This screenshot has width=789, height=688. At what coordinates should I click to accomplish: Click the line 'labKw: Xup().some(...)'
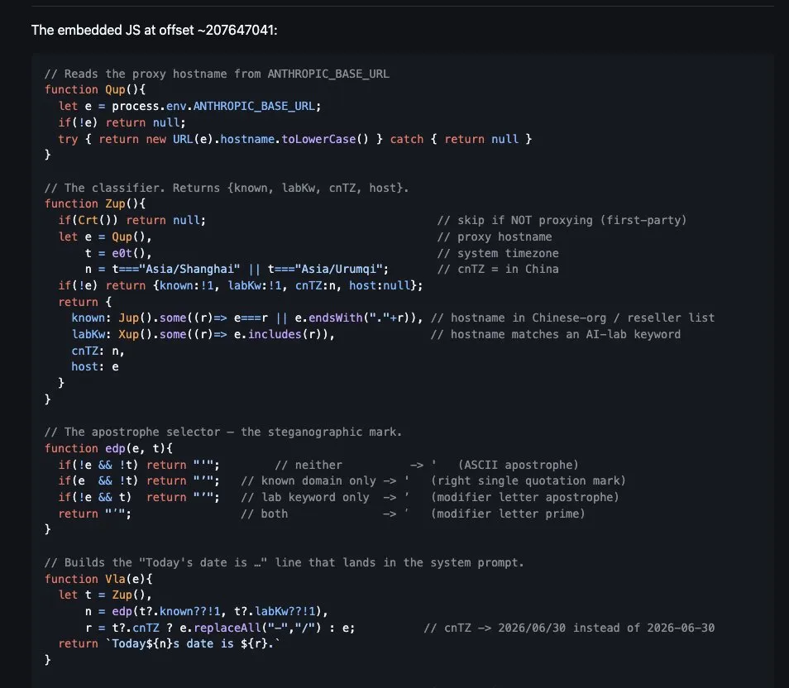point(203,335)
